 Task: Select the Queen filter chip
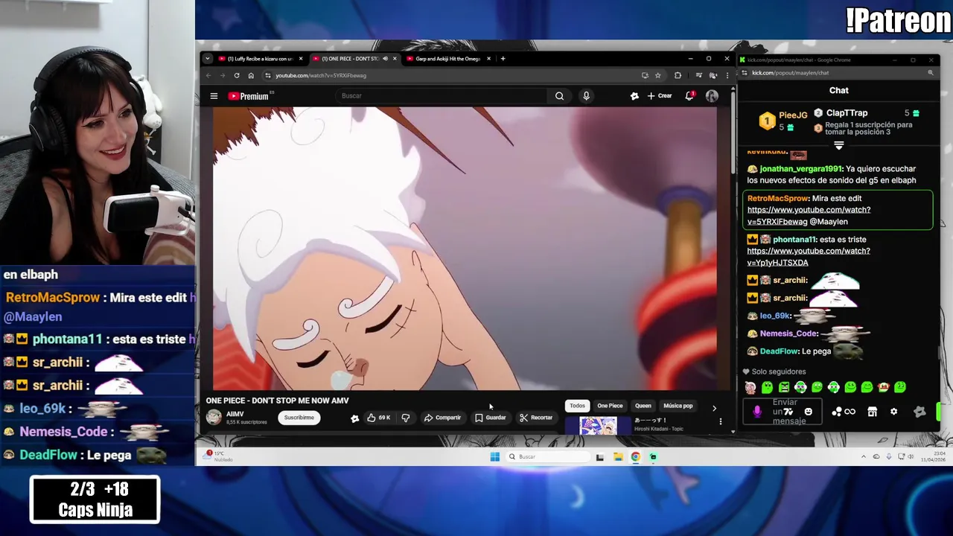click(x=643, y=406)
